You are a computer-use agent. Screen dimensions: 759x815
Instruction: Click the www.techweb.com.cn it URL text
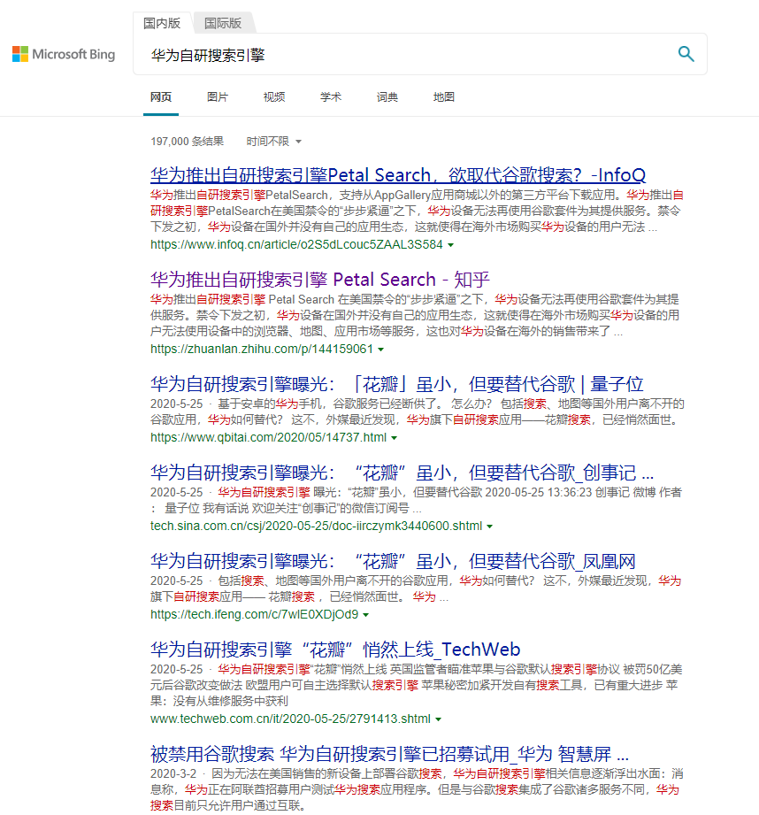coord(290,719)
